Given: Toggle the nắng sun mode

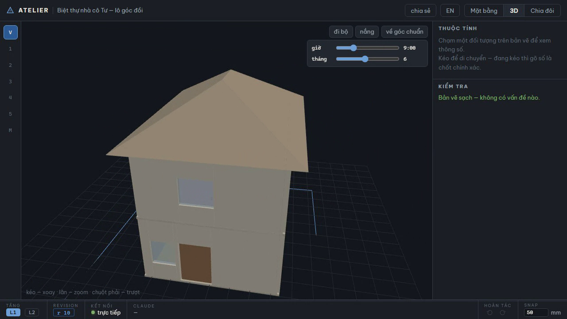Looking at the screenshot, I should (367, 31).
